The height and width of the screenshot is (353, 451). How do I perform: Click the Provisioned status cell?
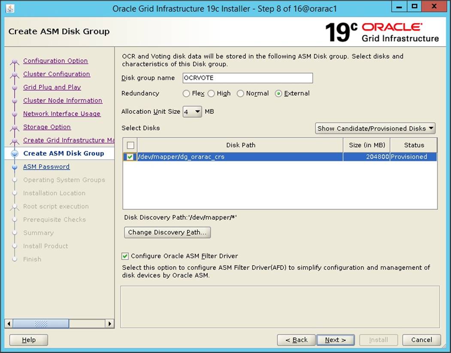coord(413,157)
